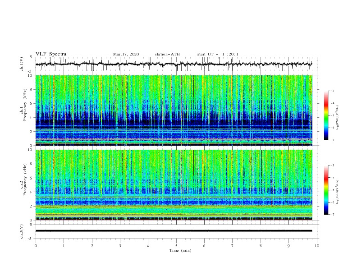Image resolution: width=357 pixels, height=276 pixels.
Task: Click inside the ch.1 spectrogram panel
Action: pyautogui.click(x=174, y=110)
